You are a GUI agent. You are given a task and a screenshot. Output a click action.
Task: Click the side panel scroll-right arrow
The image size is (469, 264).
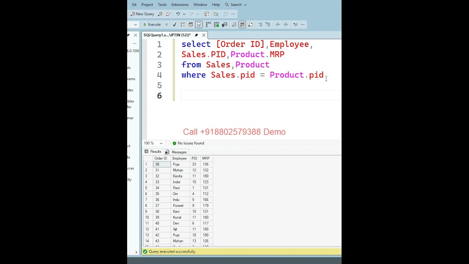click(x=136, y=252)
